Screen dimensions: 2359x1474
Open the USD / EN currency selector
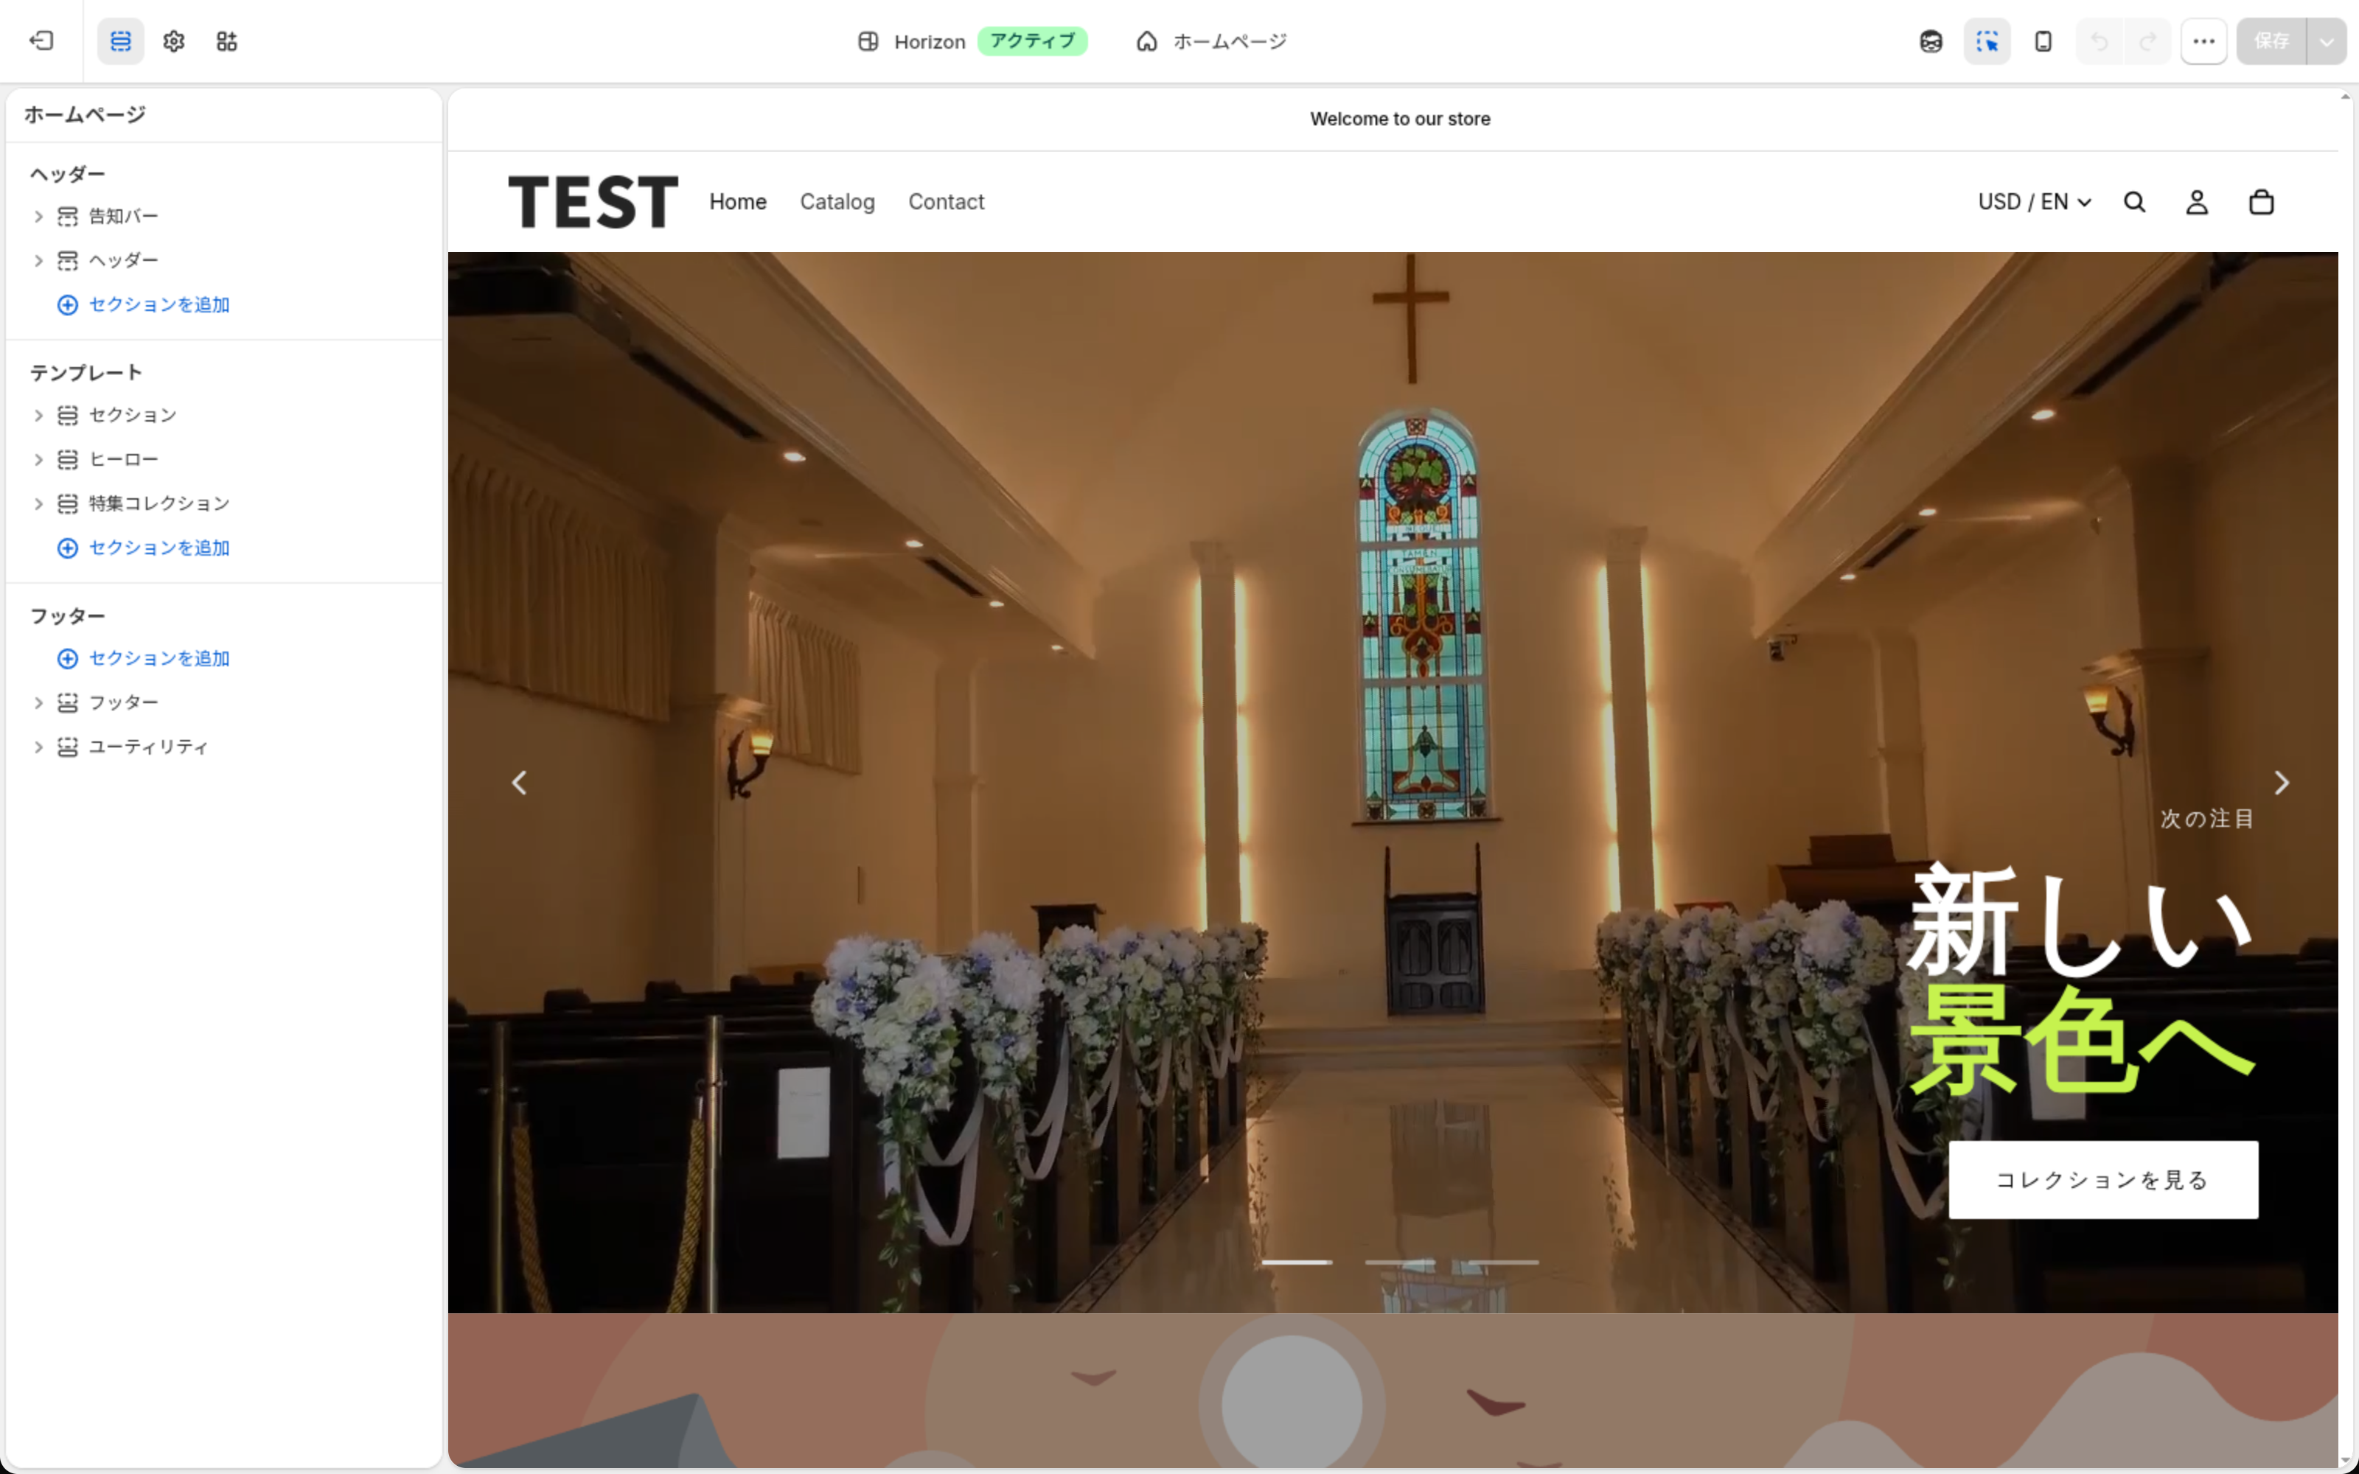tap(2035, 202)
